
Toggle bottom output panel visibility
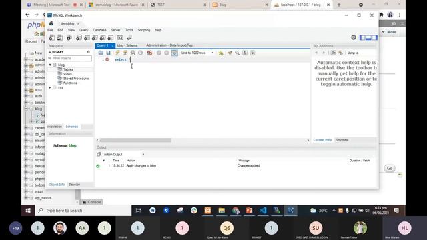[x=368, y=37]
